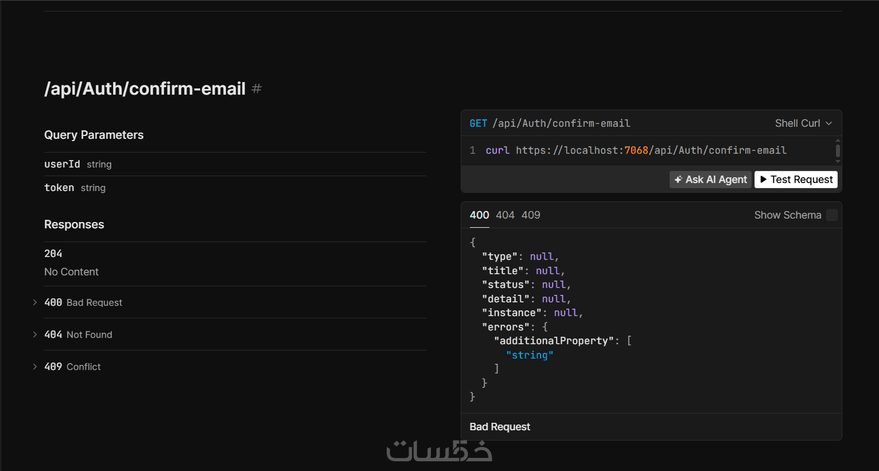
Task: Click the scrollbar down arrow in code box
Action: pos(838,162)
